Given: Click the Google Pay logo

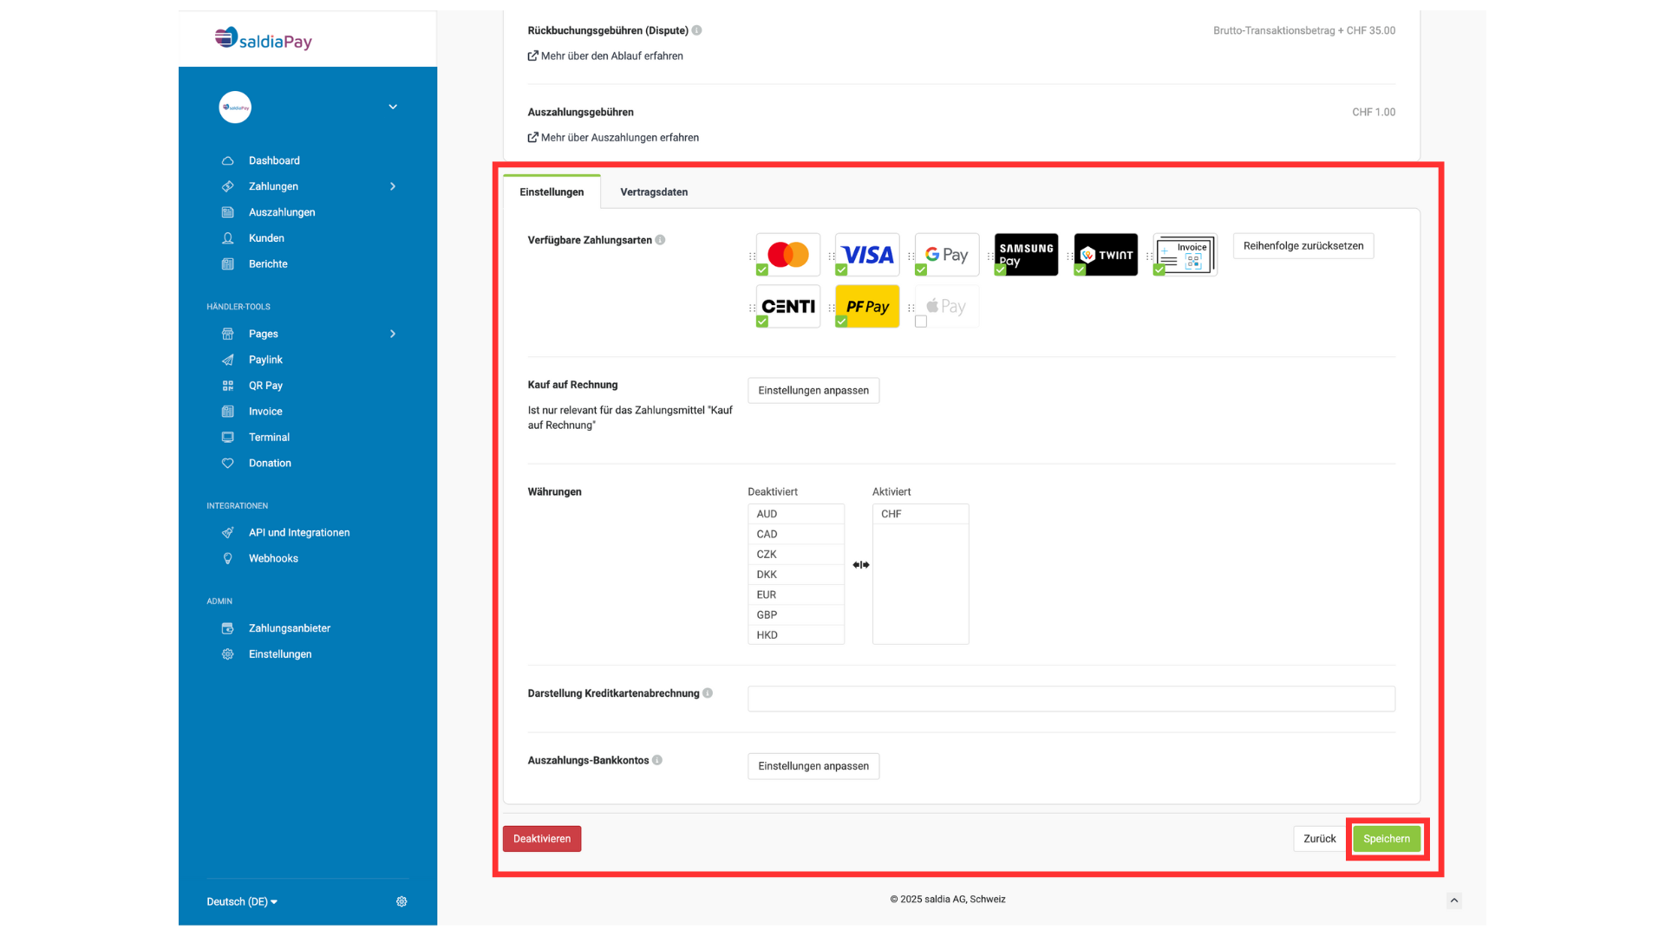Looking at the screenshot, I should [947, 255].
